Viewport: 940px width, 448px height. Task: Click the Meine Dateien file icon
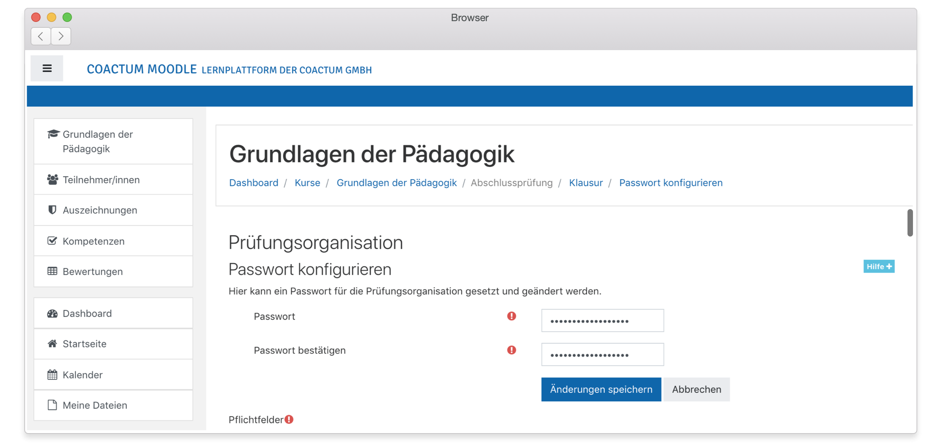[x=52, y=405]
